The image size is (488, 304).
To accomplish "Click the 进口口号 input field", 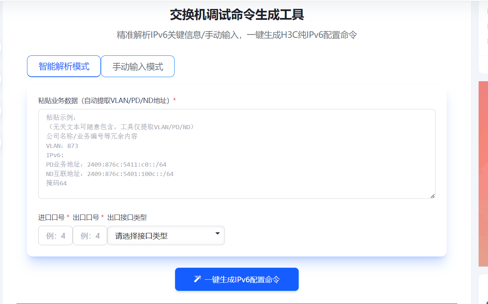I will 55,235.
